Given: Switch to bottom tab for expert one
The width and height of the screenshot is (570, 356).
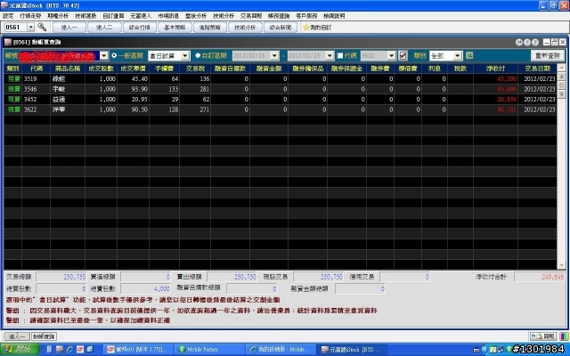Looking at the screenshot, I should pos(17,336).
